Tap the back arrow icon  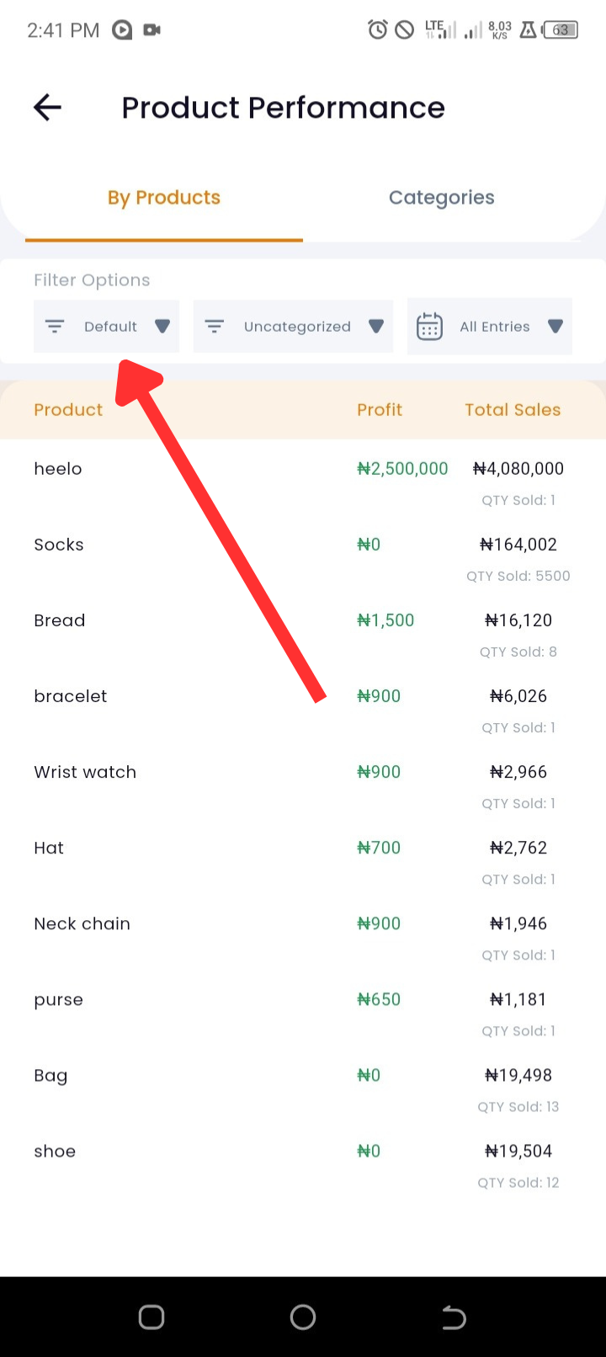[x=47, y=107]
